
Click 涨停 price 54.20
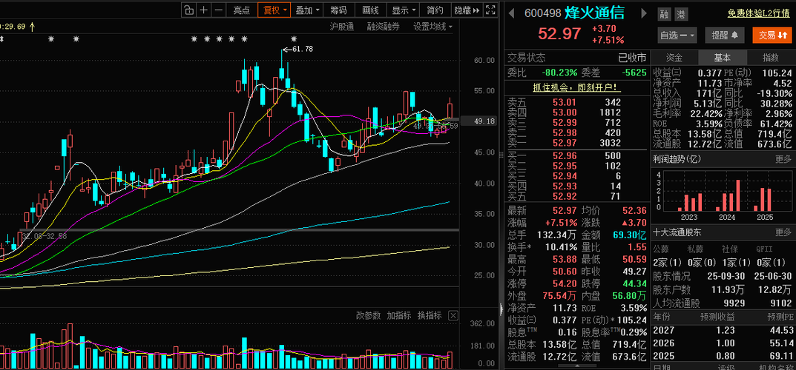click(x=565, y=283)
